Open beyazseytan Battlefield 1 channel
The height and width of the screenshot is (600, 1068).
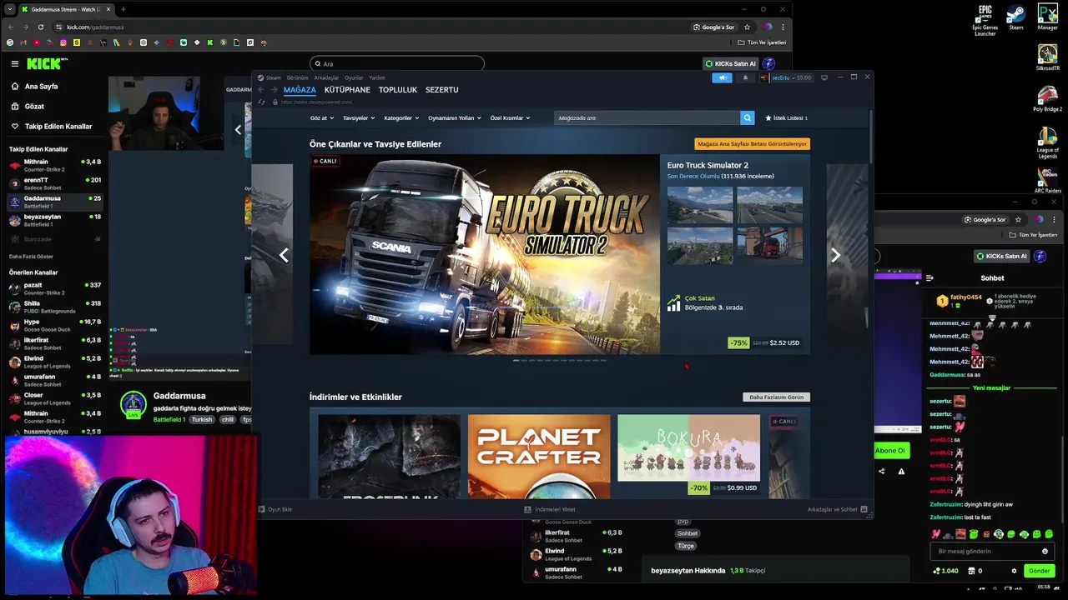[55, 220]
